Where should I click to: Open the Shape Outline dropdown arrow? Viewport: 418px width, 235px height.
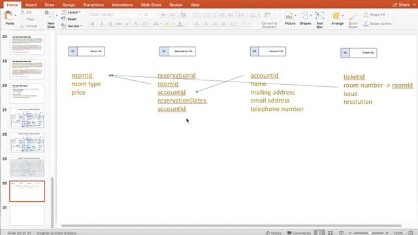(x=394, y=23)
